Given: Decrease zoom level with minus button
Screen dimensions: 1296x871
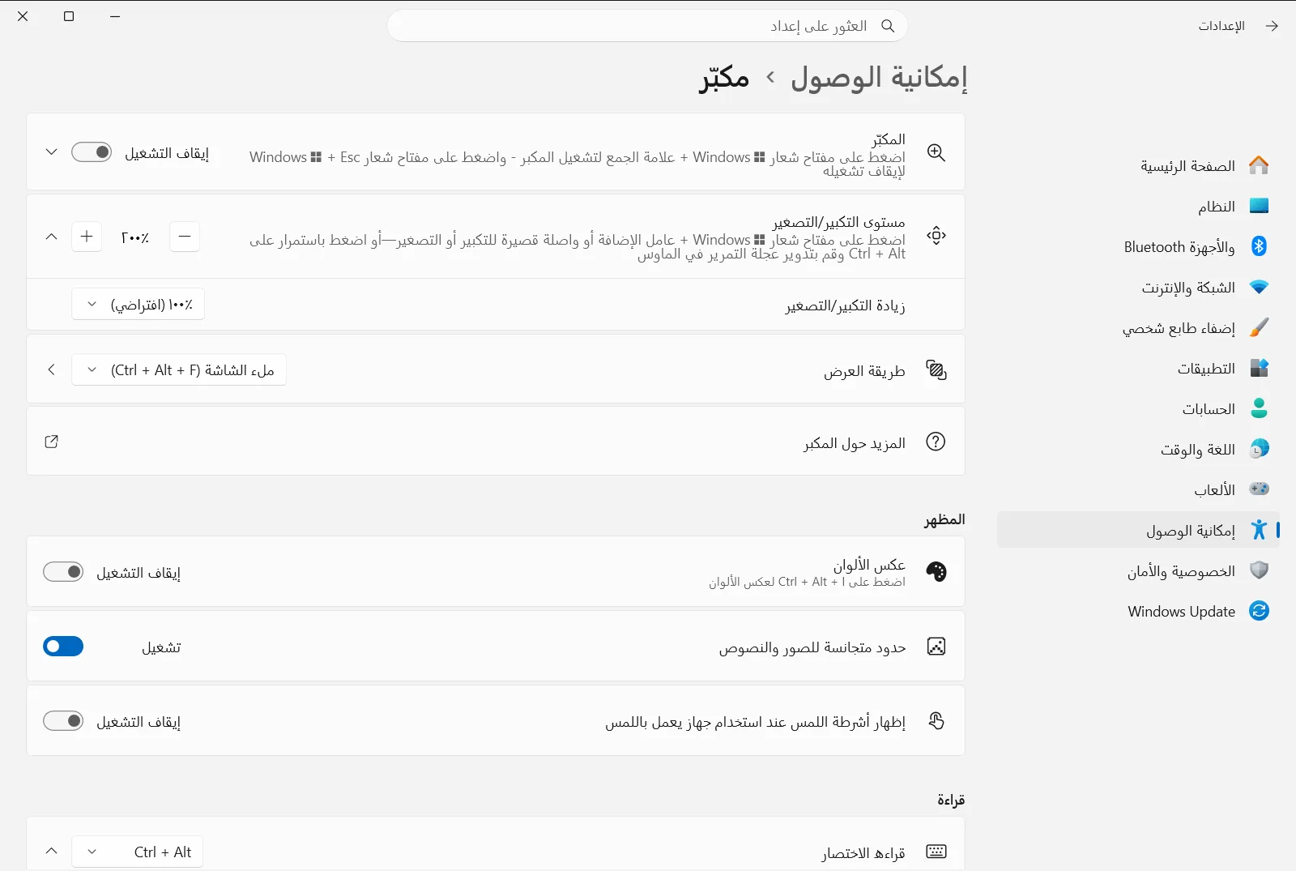Looking at the screenshot, I should (185, 237).
